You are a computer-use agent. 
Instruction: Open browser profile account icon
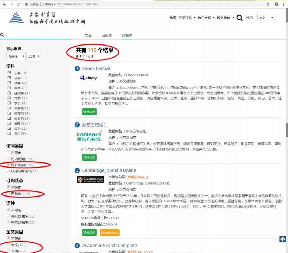277,4
